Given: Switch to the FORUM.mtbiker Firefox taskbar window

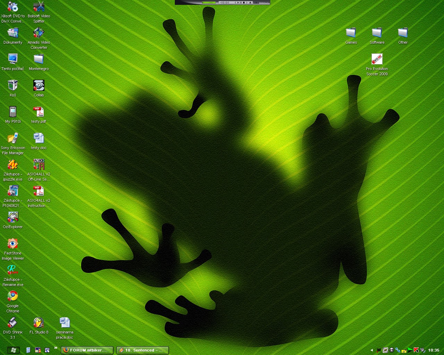Looking at the screenshot, I should click(87, 350).
